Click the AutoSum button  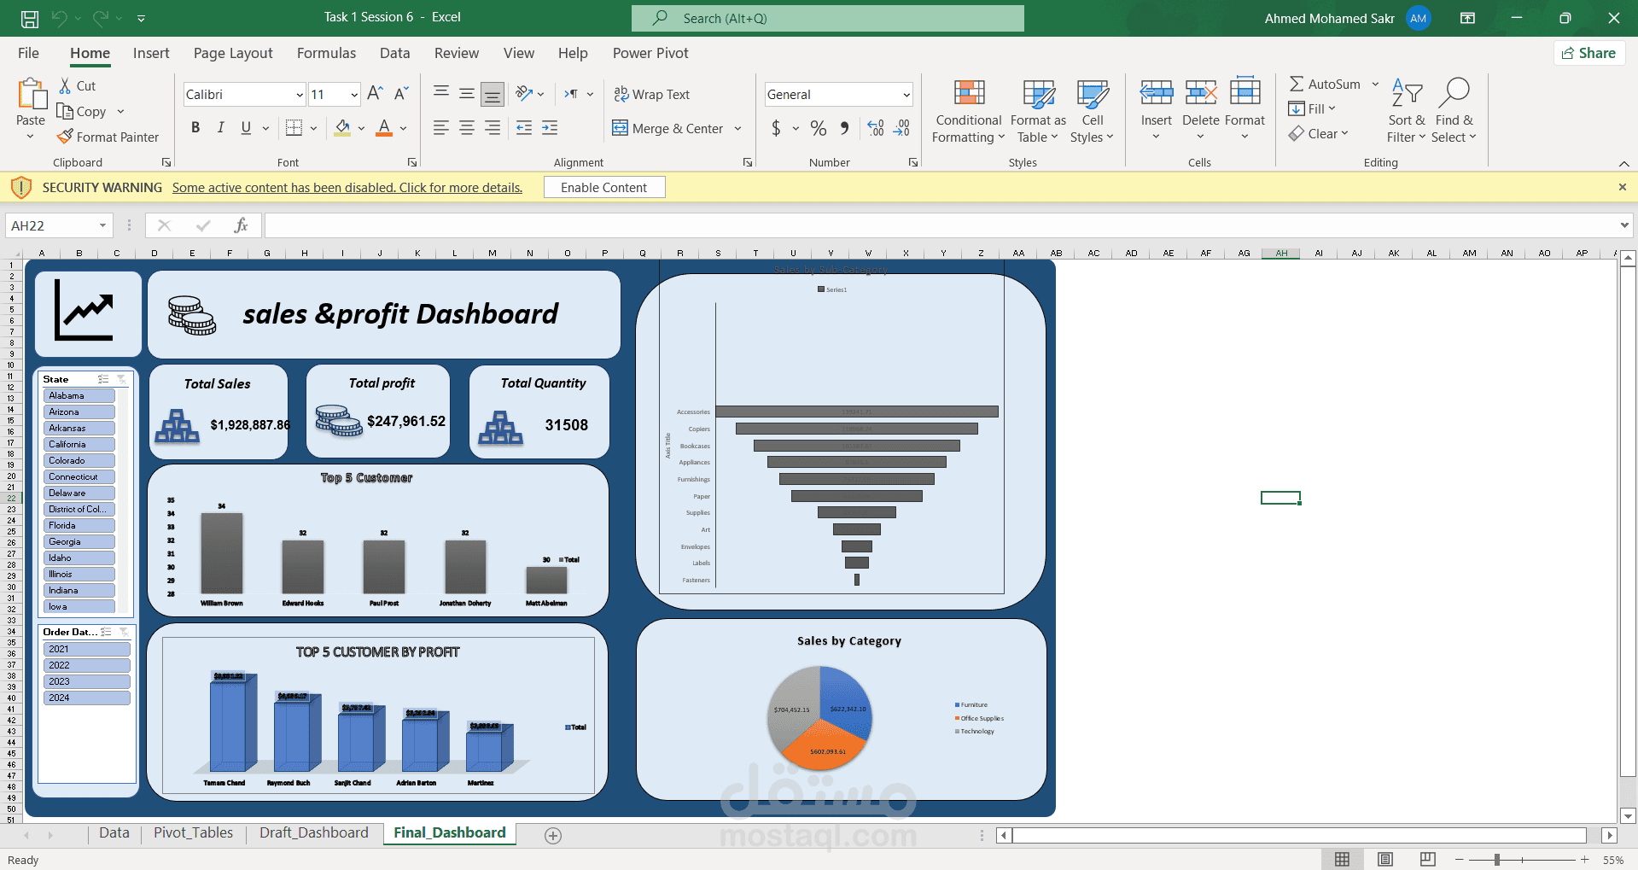click(x=1325, y=84)
